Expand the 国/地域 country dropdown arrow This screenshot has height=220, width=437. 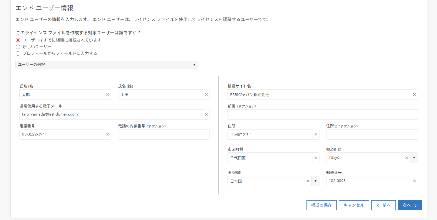[x=315, y=181]
